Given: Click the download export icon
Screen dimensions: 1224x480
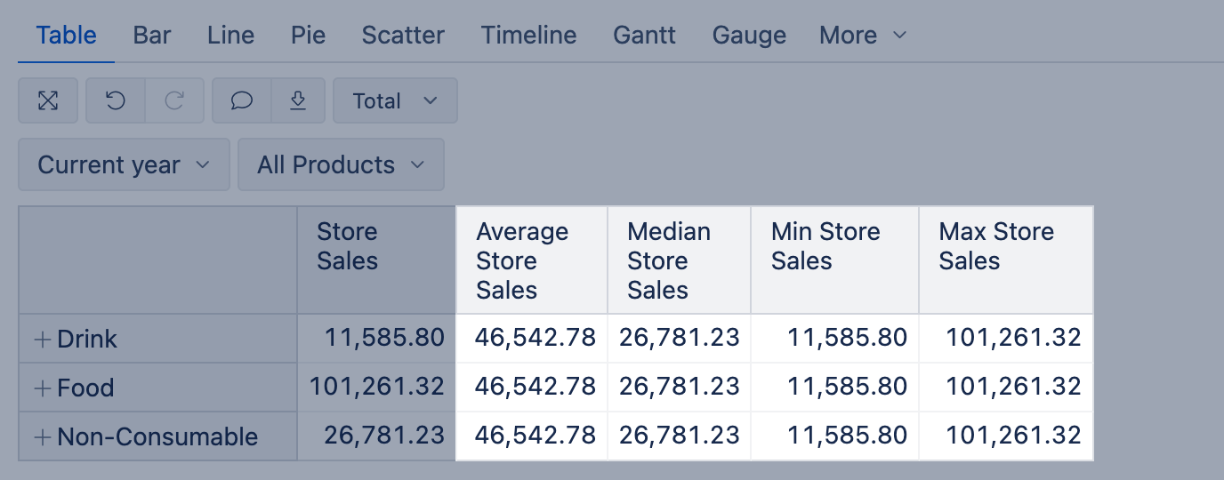Looking at the screenshot, I should 299,100.
